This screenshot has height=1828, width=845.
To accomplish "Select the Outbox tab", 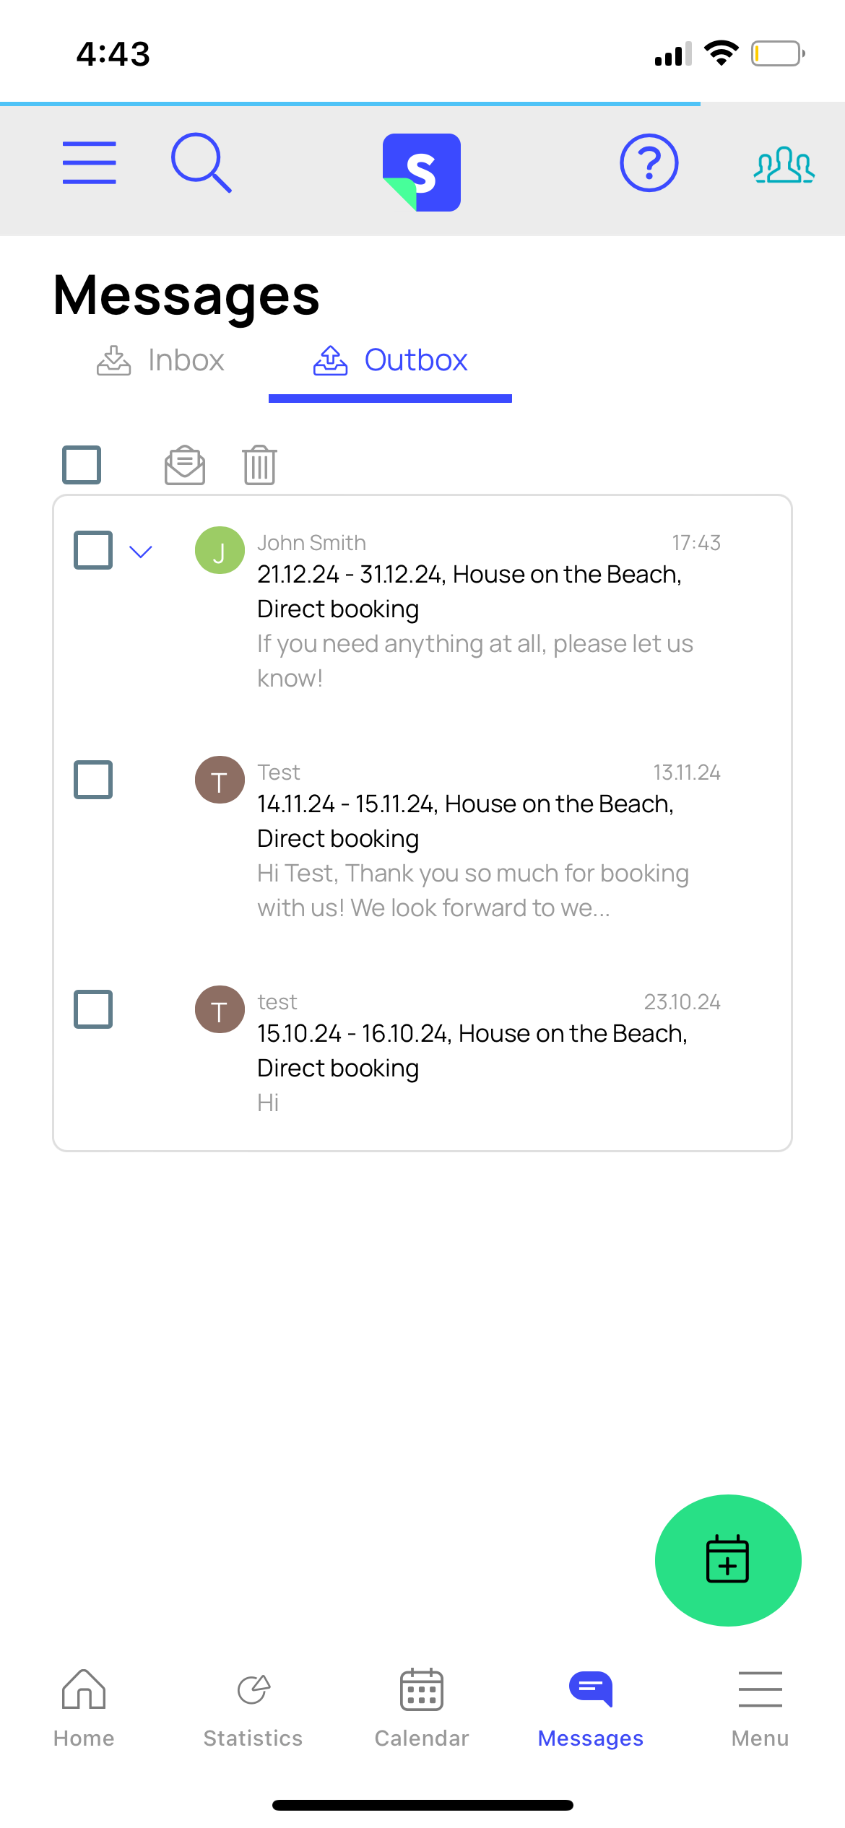I will pyautogui.click(x=390, y=360).
